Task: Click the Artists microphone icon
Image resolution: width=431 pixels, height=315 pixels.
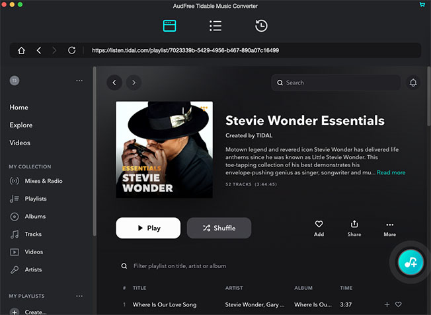Action: pos(15,270)
